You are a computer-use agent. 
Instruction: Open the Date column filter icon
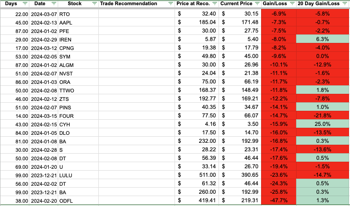54,4
